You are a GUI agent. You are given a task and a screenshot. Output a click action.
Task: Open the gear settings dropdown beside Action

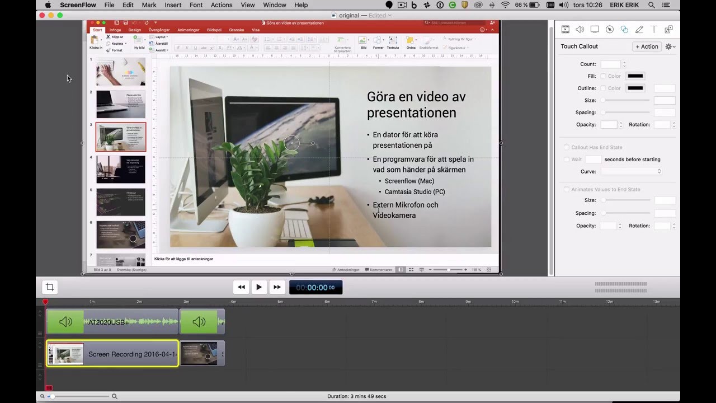pos(670,46)
